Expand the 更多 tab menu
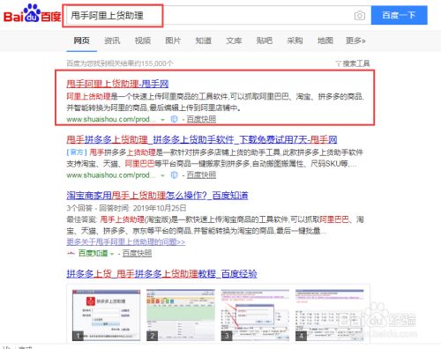This screenshot has height=349, width=441. pos(355,41)
